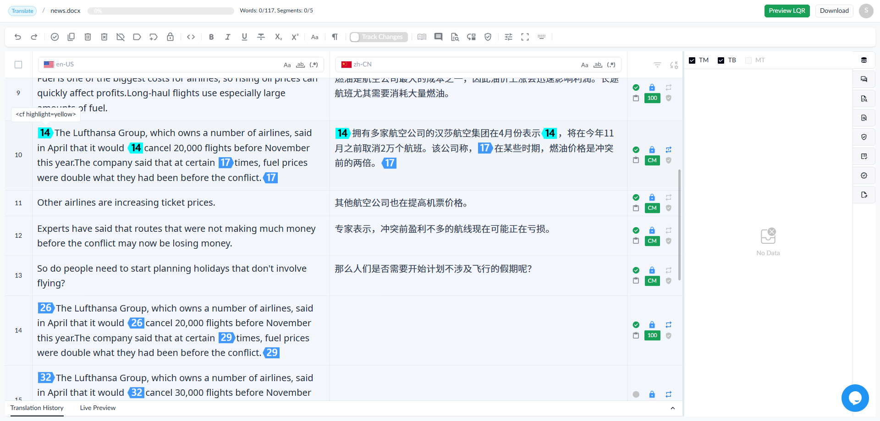Viewport: 880px width, 421px height.
Task: Toggle regex option in zh-CN search
Action: tap(611, 65)
